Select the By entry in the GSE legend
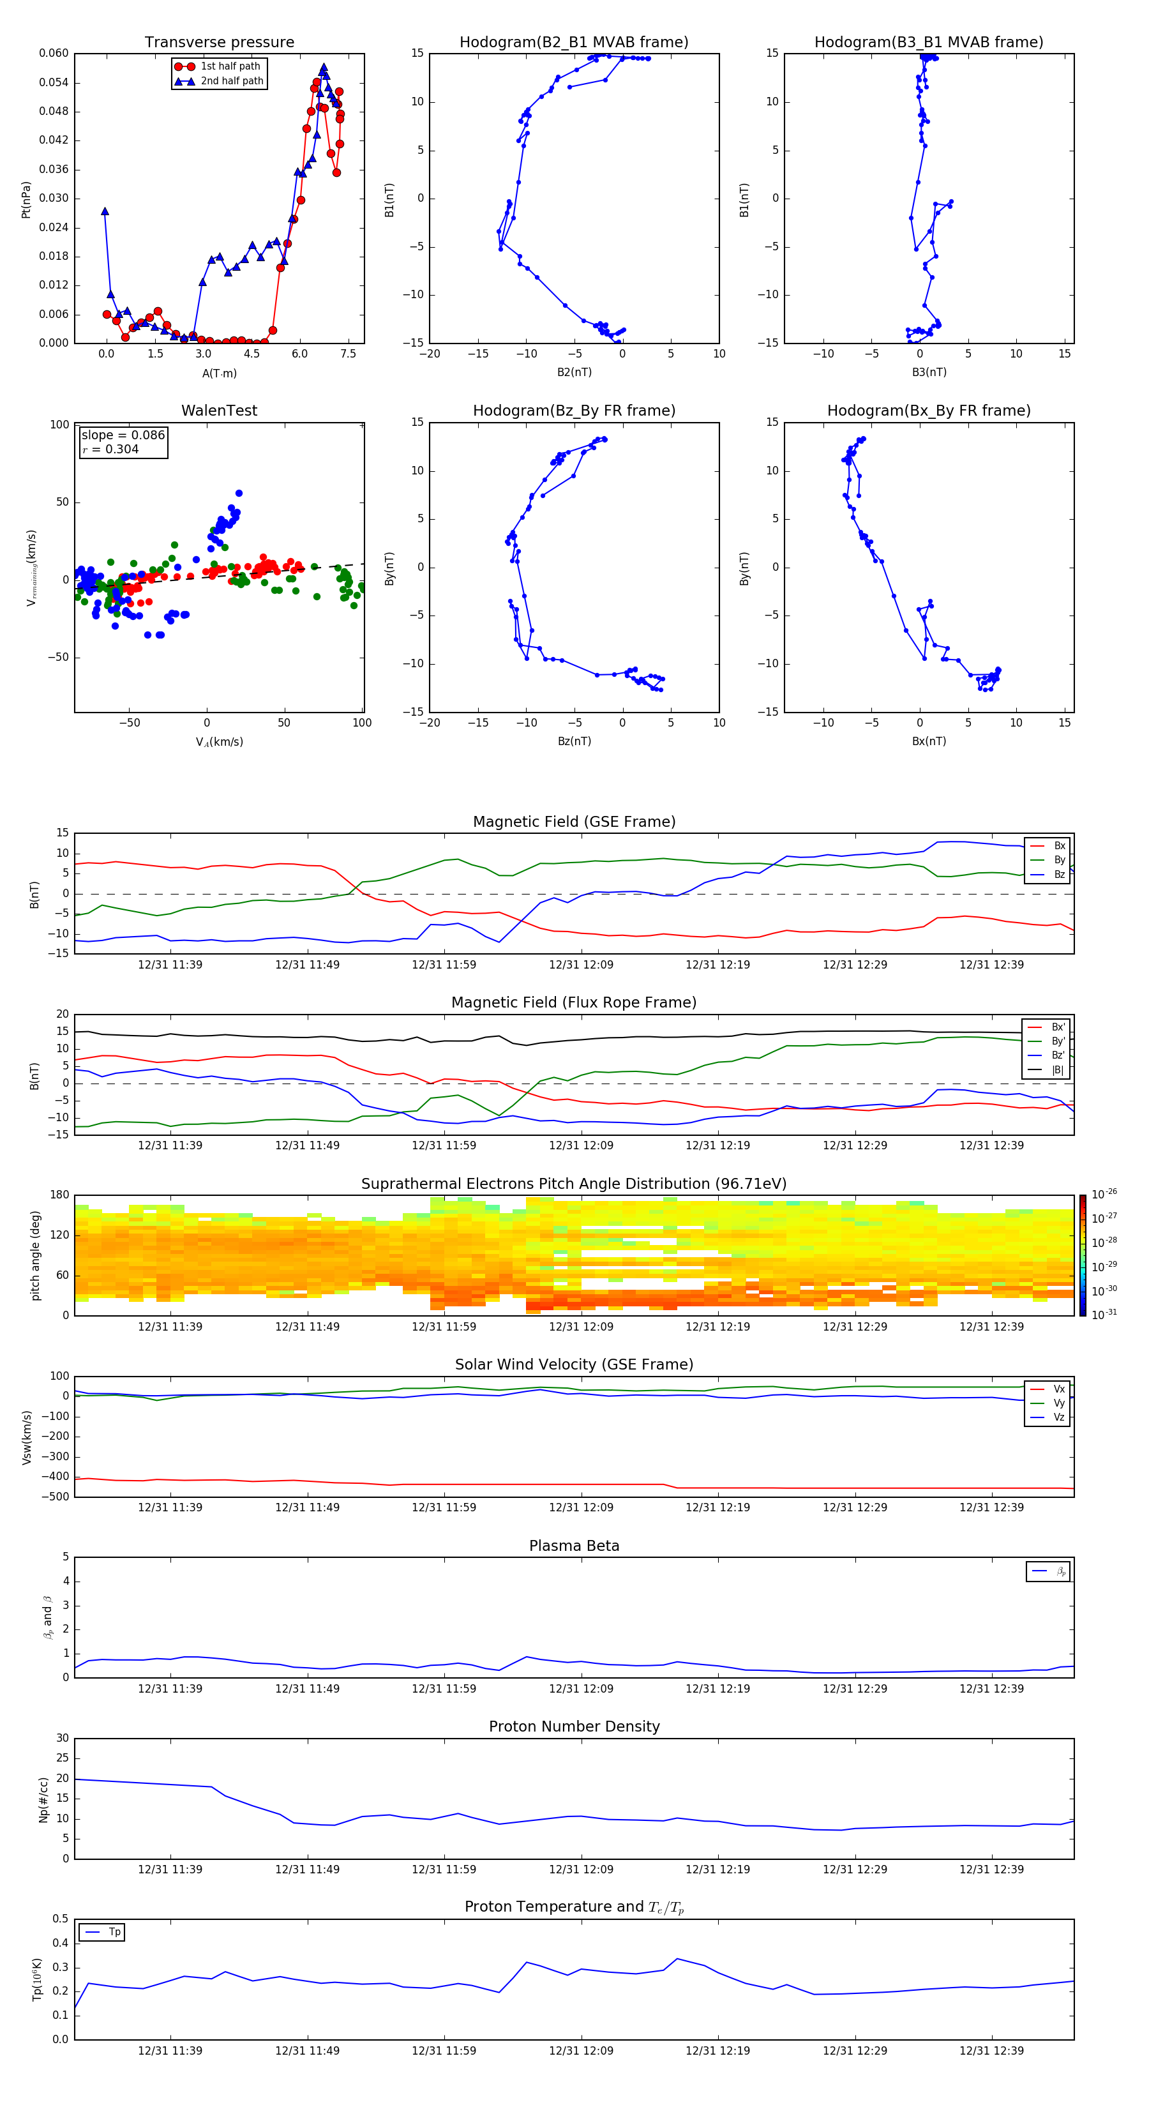The image size is (1149, 2107). coord(1048,861)
